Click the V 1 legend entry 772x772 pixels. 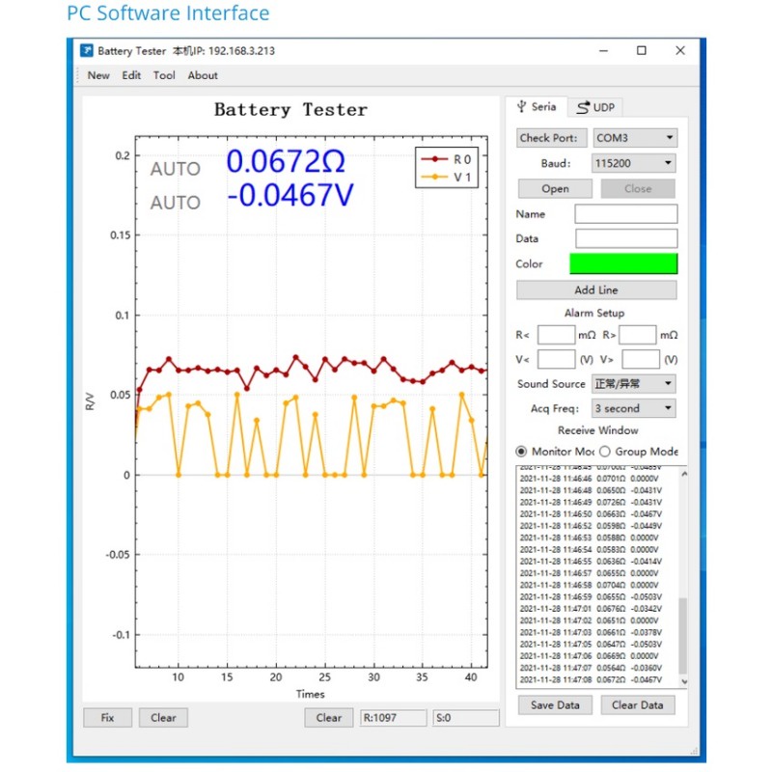446,177
